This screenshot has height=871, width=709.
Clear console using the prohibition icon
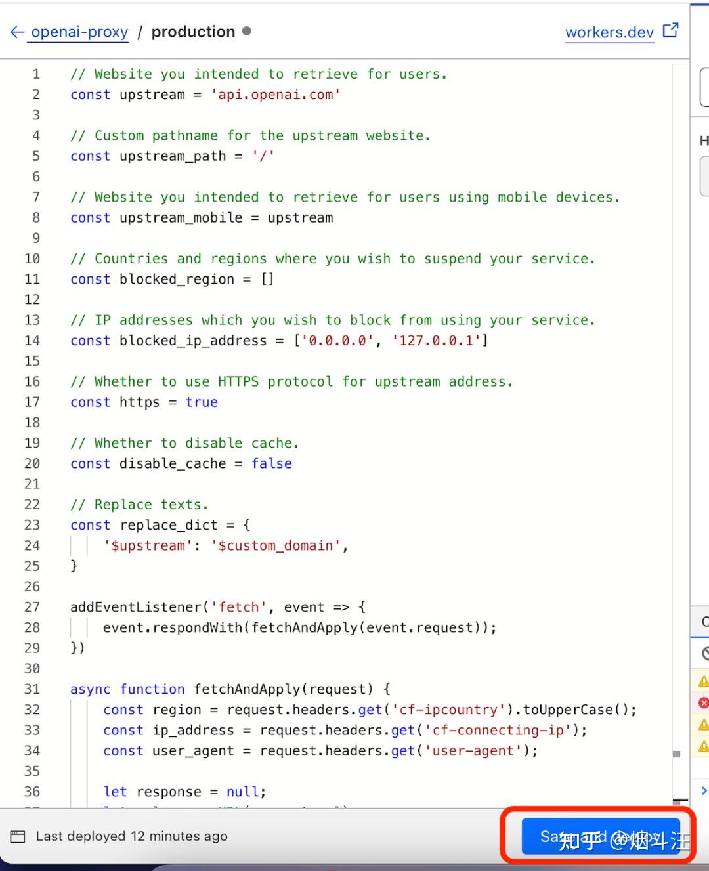(704, 652)
